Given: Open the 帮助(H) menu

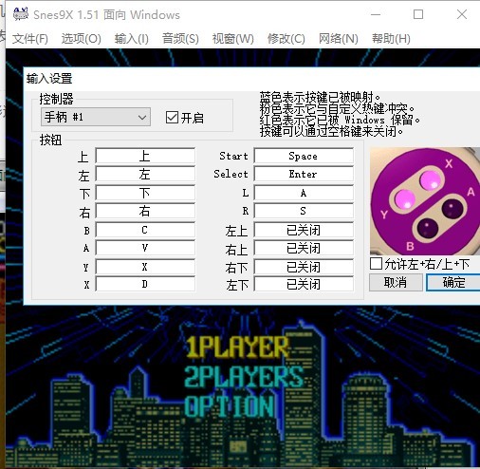Looking at the screenshot, I should pyautogui.click(x=391, y=39).
